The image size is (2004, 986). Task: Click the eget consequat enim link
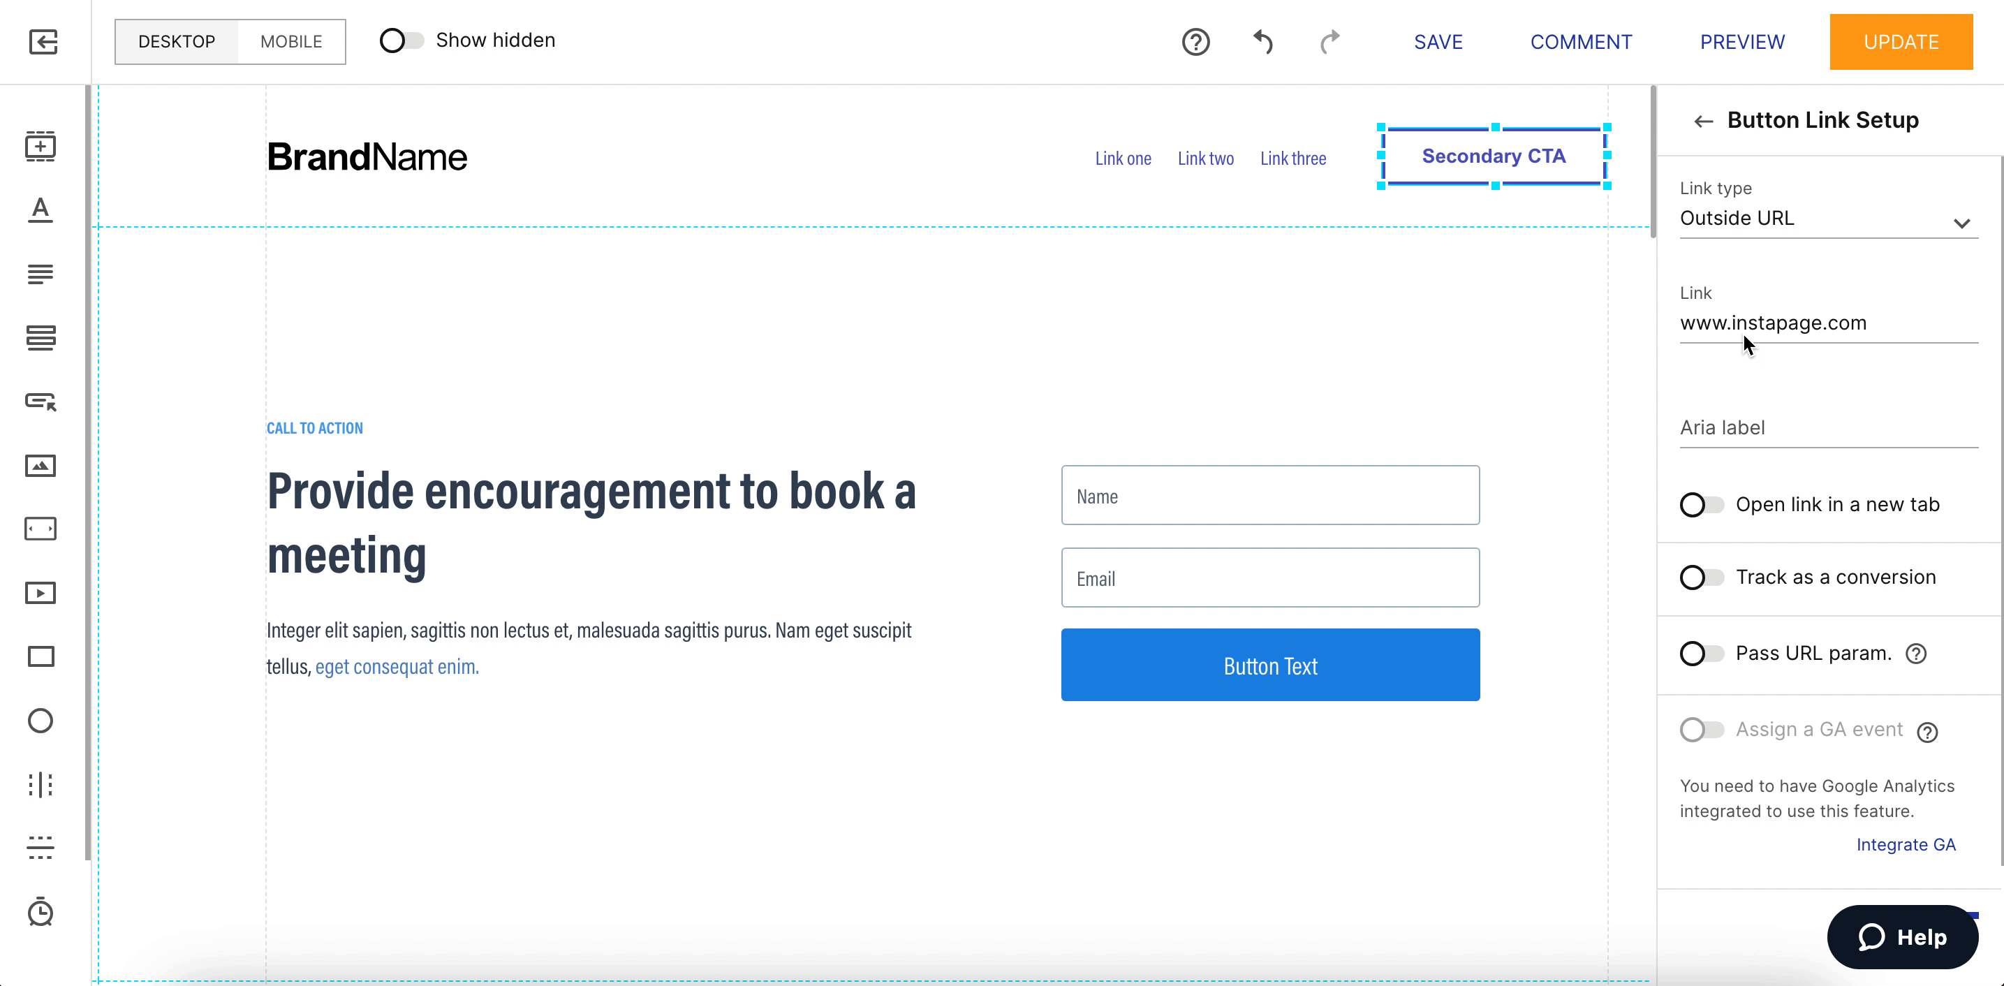pos(397,667)
